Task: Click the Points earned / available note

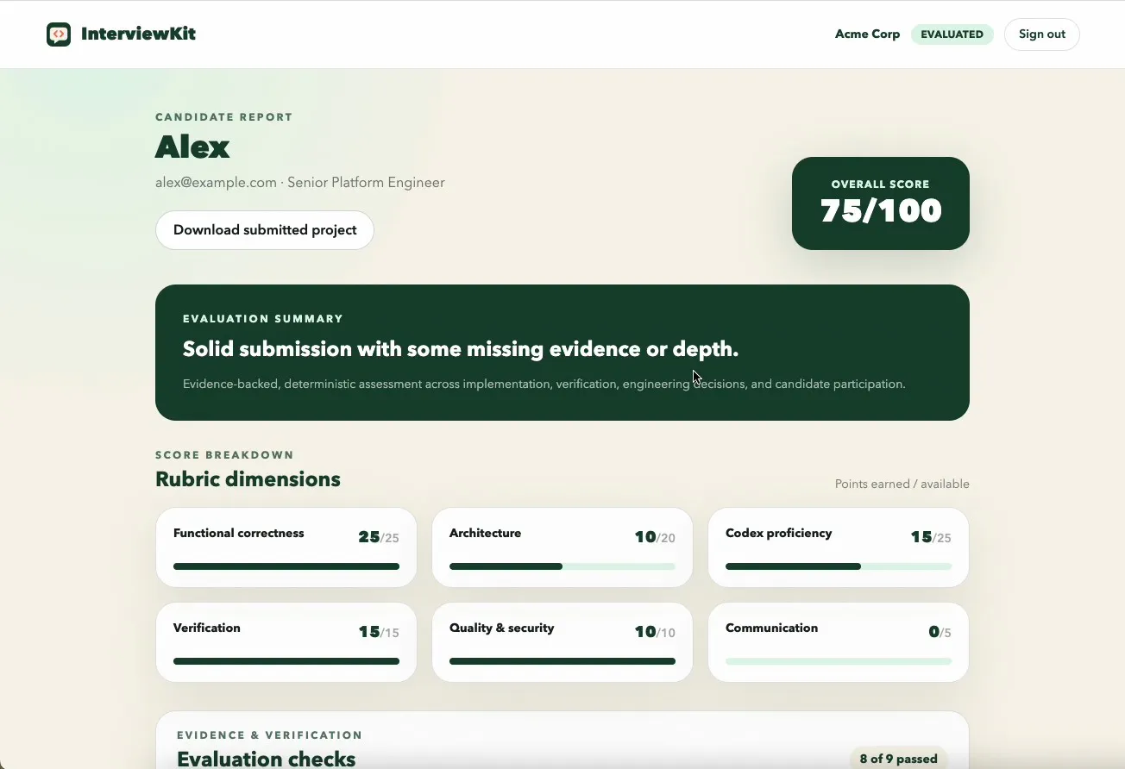Action: (902, 484)
